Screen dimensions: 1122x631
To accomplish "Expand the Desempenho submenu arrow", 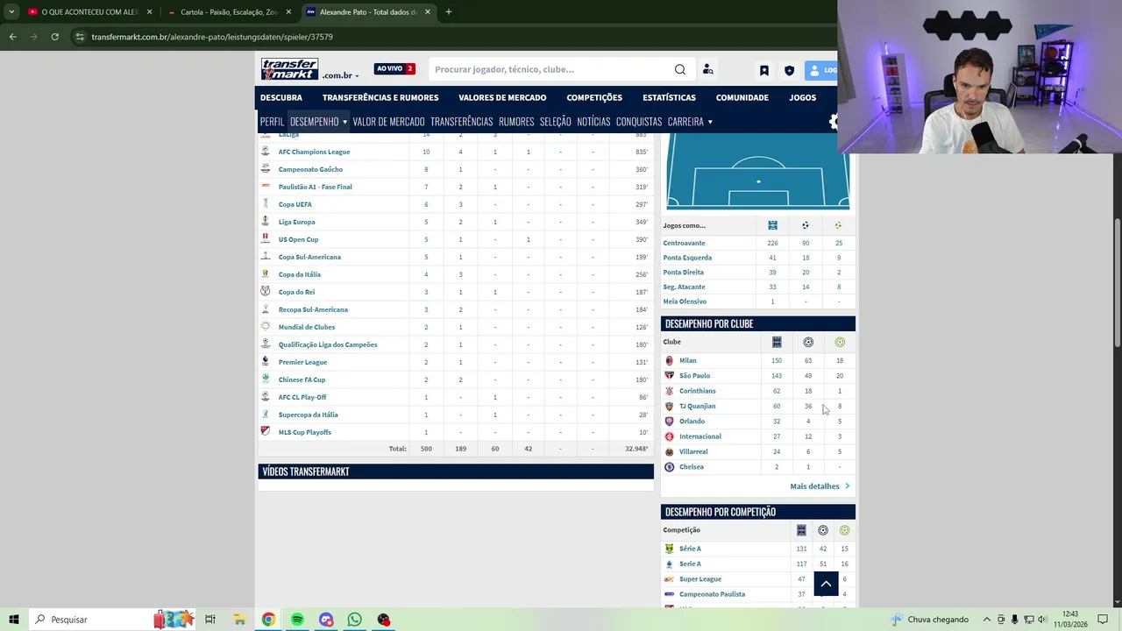I will pyautogui.click(x=344, y=122).
